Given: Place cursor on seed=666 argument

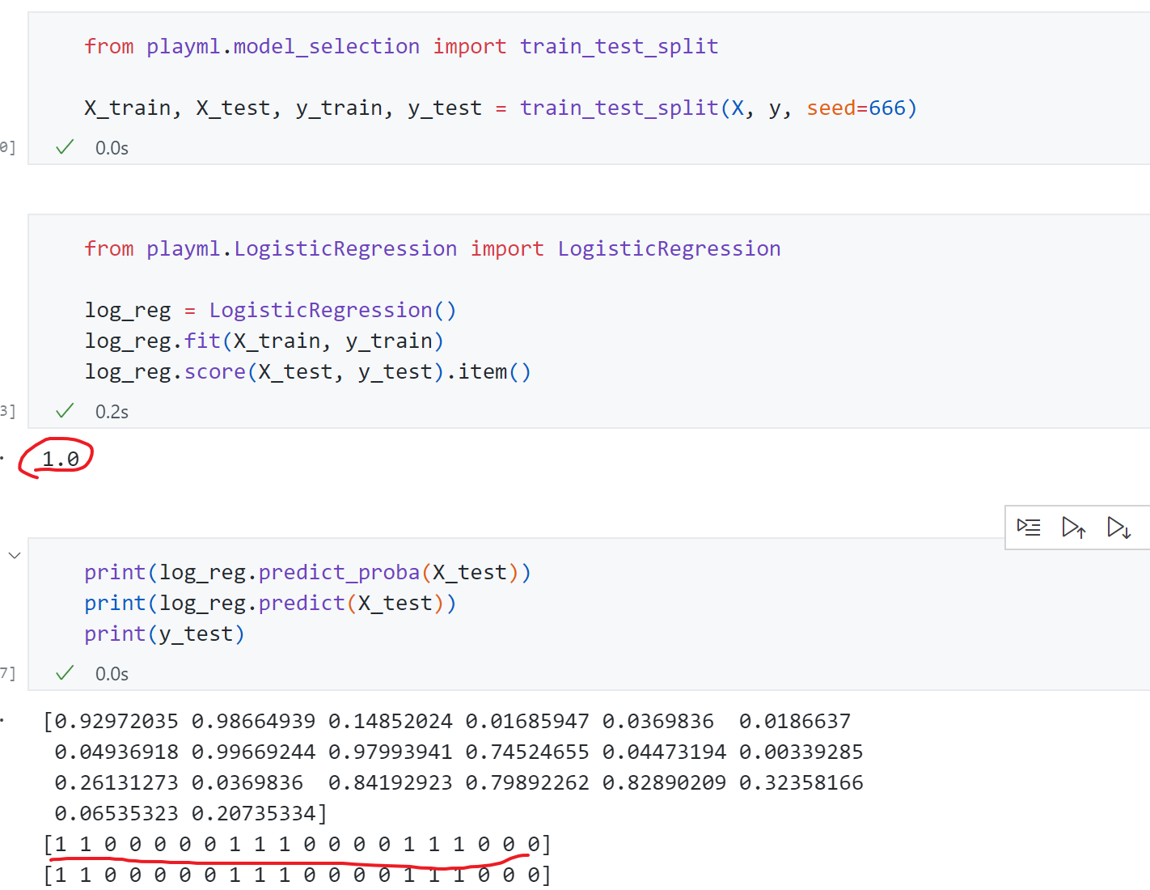Looking at the screenshot, I should [856, 108].
